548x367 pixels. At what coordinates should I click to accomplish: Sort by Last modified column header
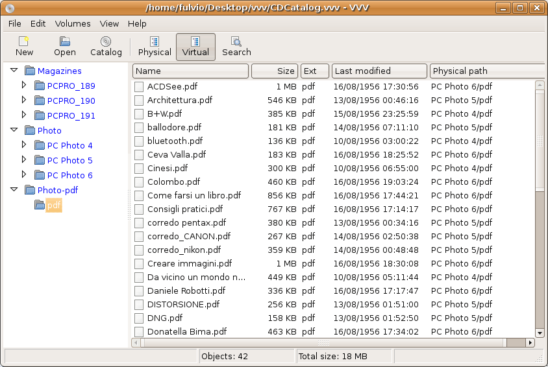(x=380, y=71)
